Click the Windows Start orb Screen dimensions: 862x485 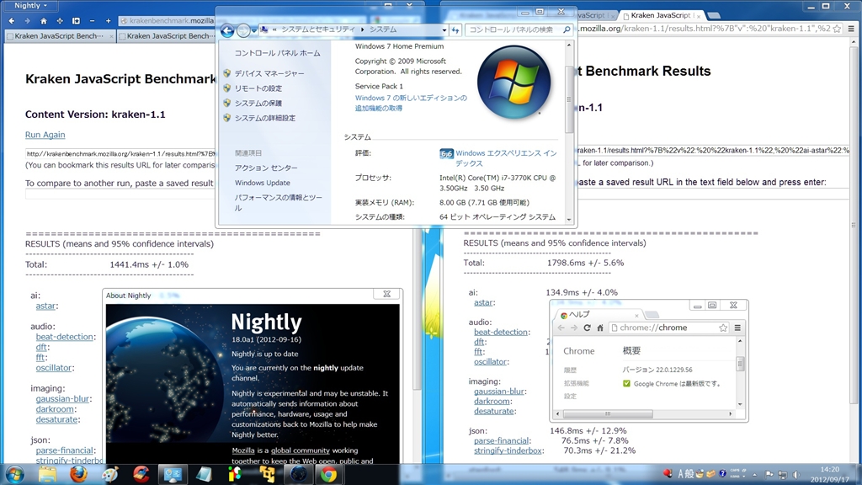16,474
